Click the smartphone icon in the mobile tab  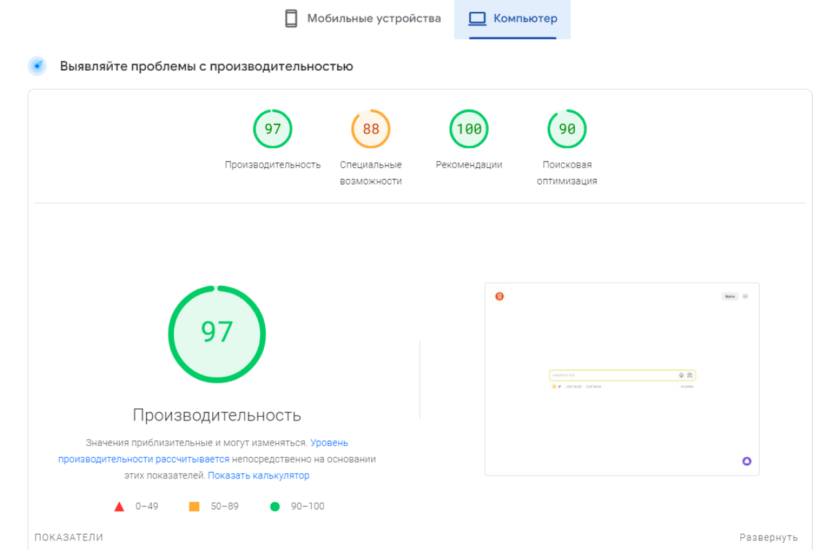click(x=291, y=19)
